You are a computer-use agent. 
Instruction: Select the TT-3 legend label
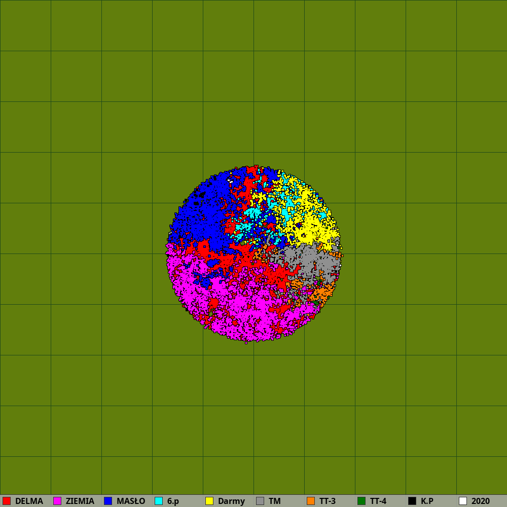pos(327,501)
